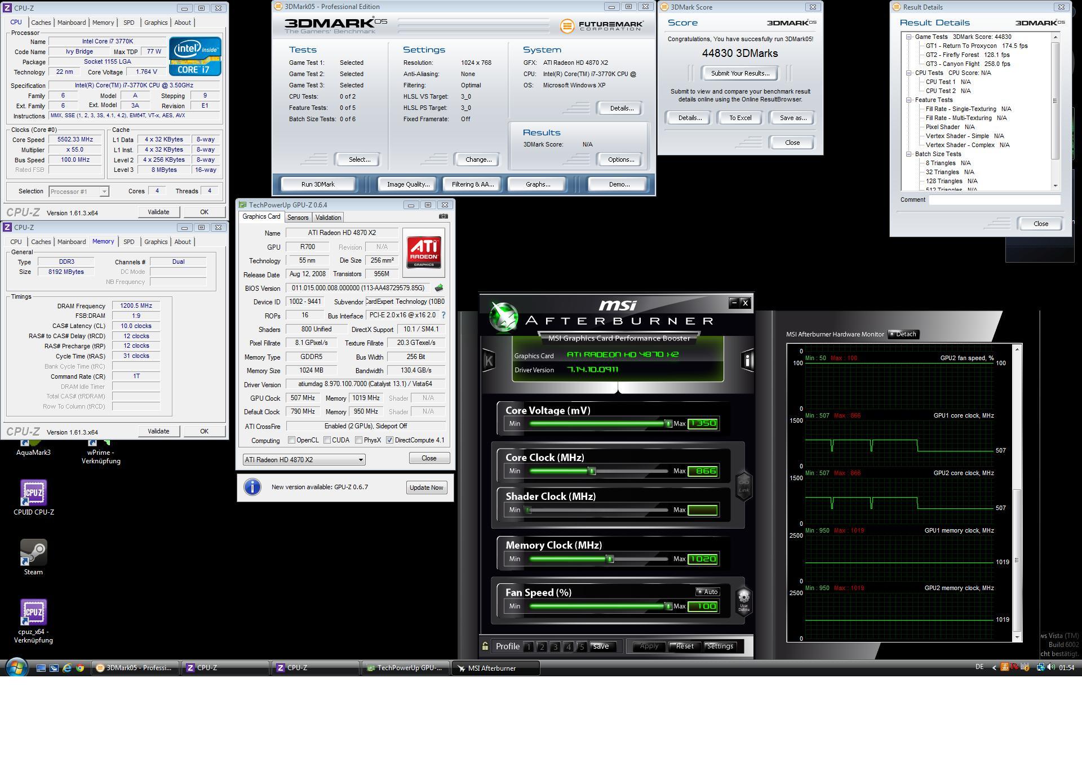Open Image Quality in 3DMark05
1082x771 pixels.
408,184
